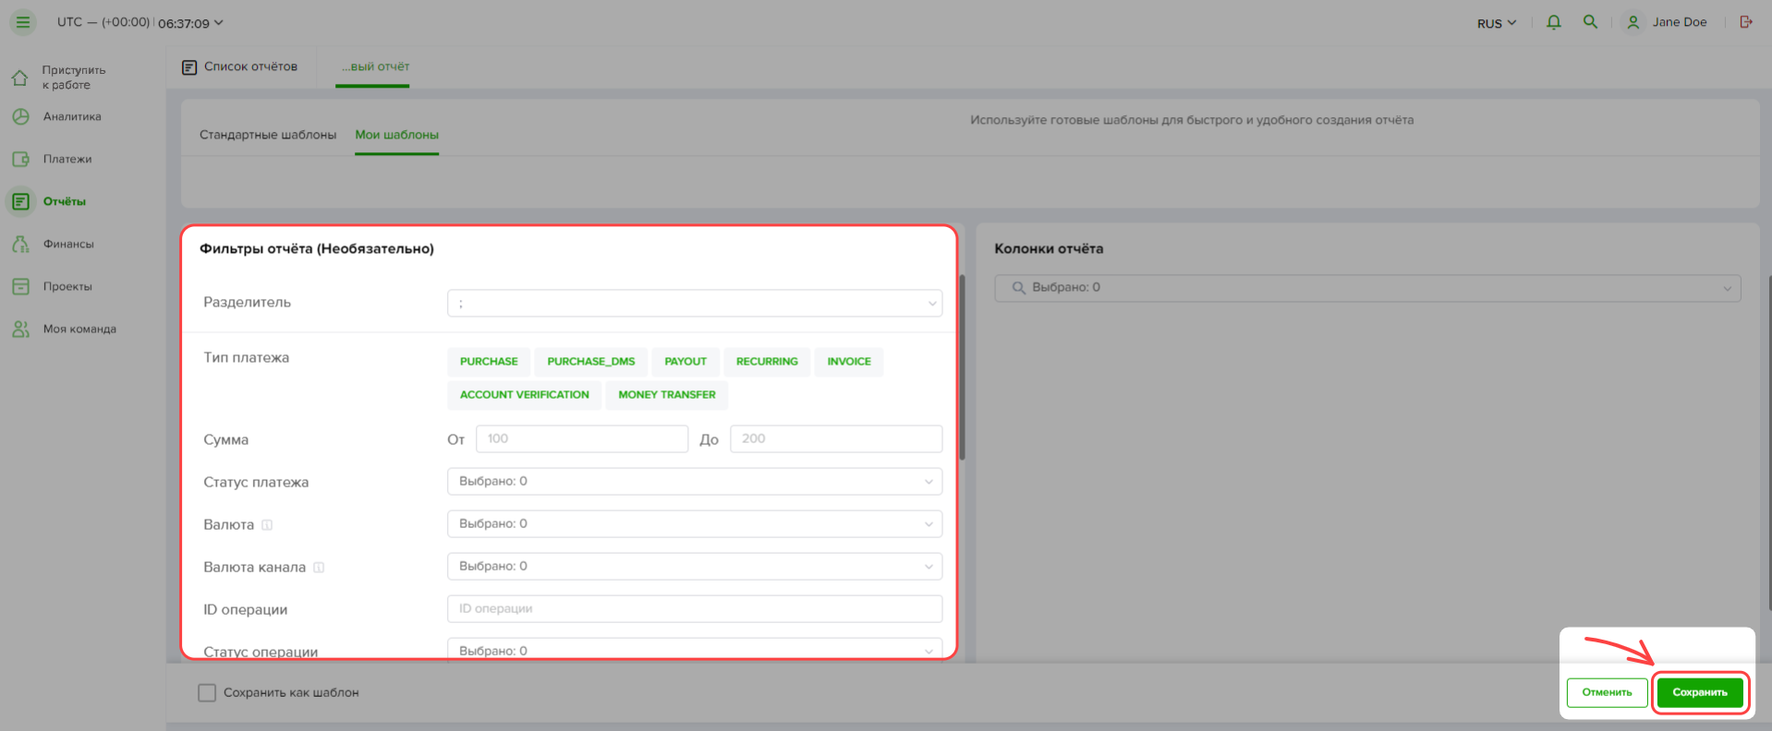Click the Отчёты sidebar icon
The image size is (1772, 731).
(20, 201)
